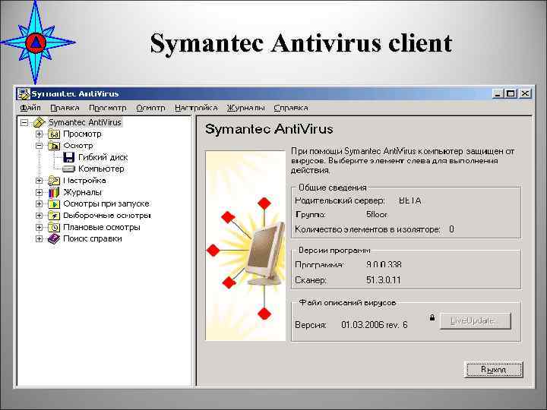
Task: Select Настройка label in the tree
Action: click(84, 181)
